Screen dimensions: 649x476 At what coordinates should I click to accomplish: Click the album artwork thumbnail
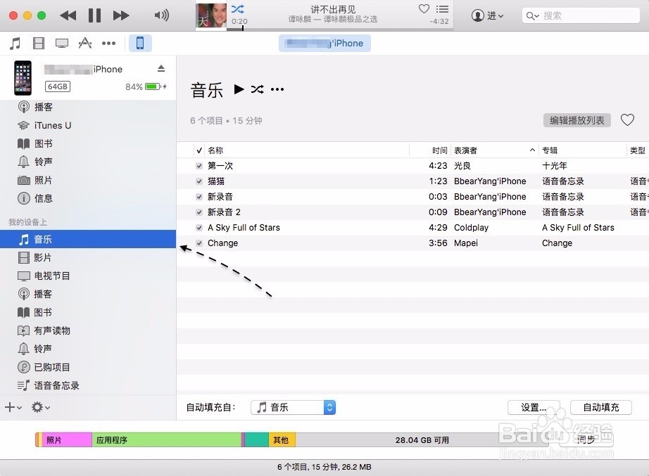tap(211, 17)
